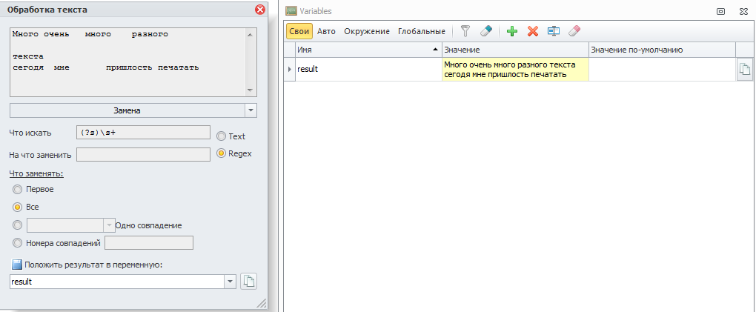Image resolution: width=756 pixels, height=312 pixels.
Task: Switch to the Свои variables tab
Action: click(299, 31)
